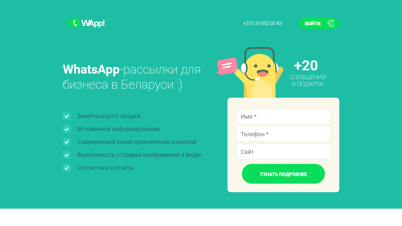Click the Статистика и отчёты text
Viewport: 402px width, 226px height.
point(105,168)
